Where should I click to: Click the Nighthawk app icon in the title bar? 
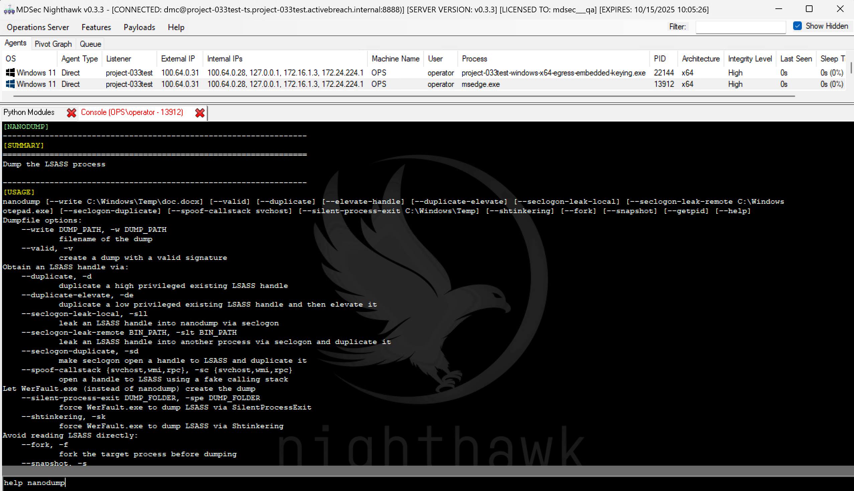(9, 9)
